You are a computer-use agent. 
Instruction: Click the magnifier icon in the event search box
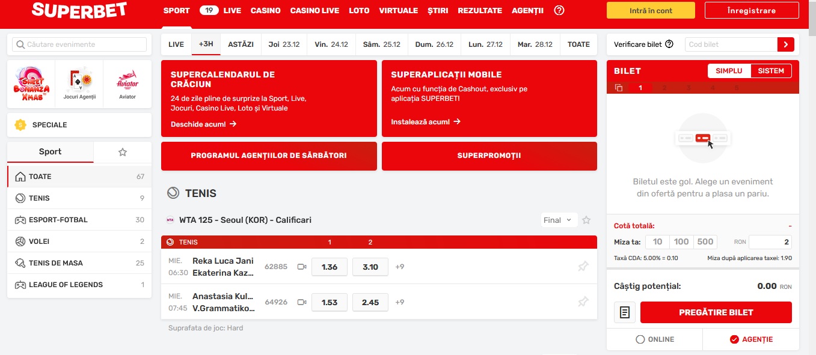20,44
